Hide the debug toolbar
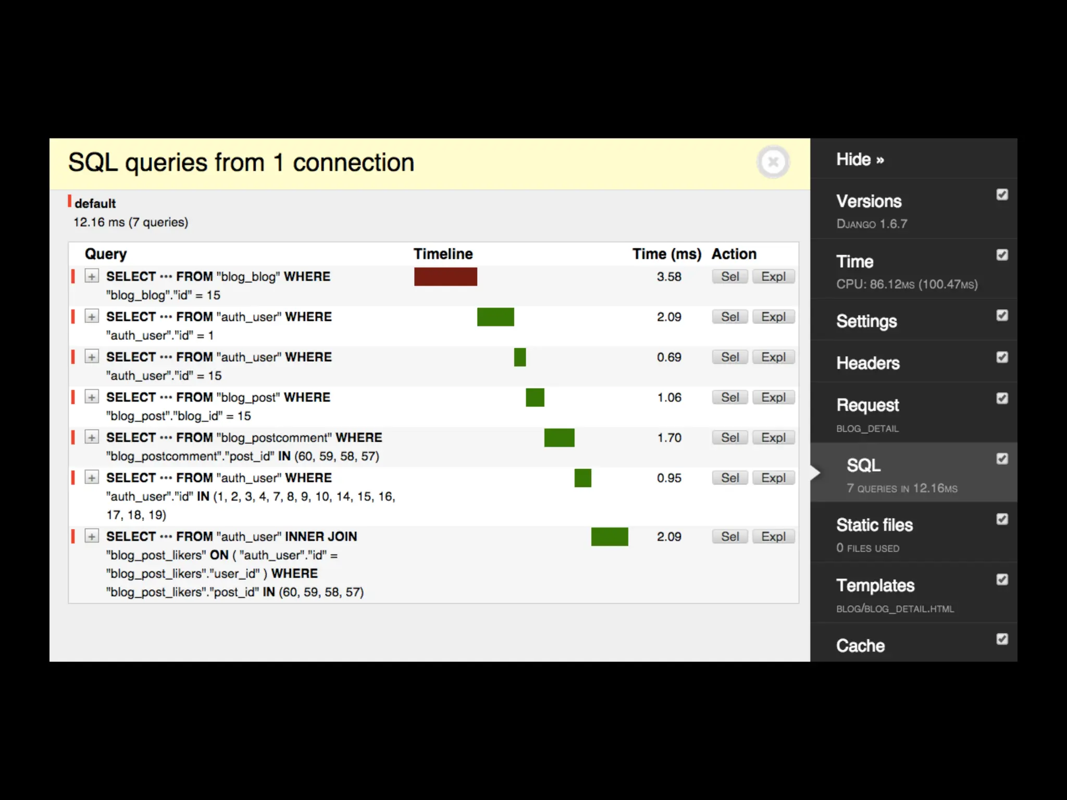1067x800 pixels. (860, 159)
